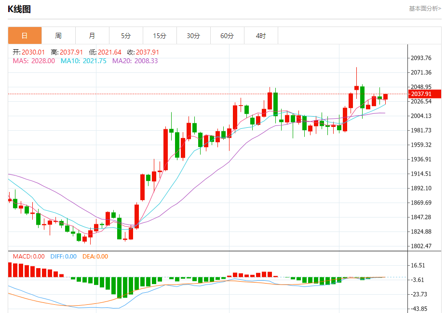Screen dimensions: 446x313
Task: Open the 60分 interval tab
Action: click(227, 36)
